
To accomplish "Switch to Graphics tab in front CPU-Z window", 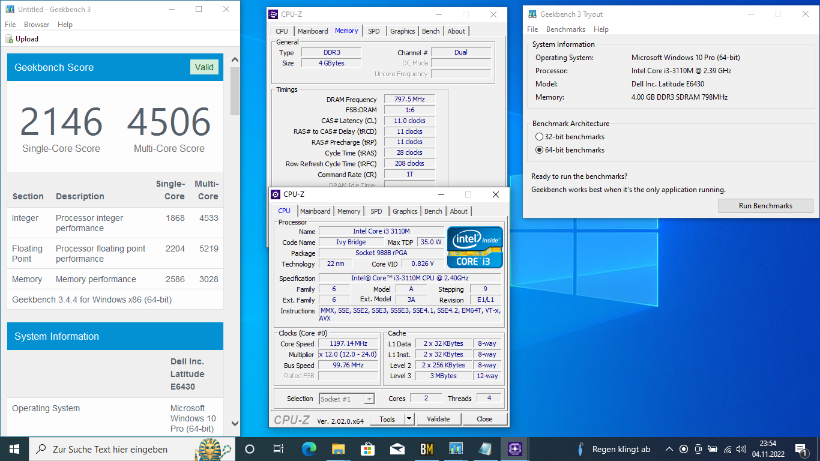I will [405, 211].
